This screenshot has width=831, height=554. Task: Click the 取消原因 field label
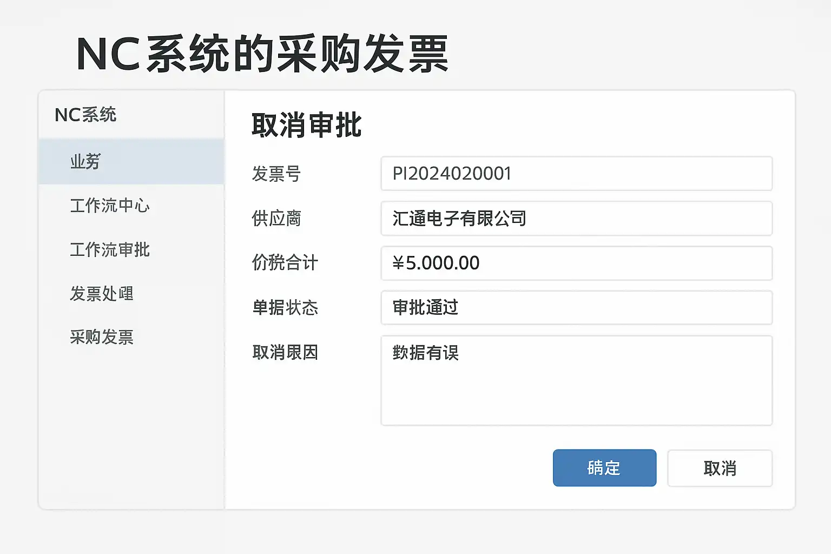pyautogui.click(x=285, y=352)
